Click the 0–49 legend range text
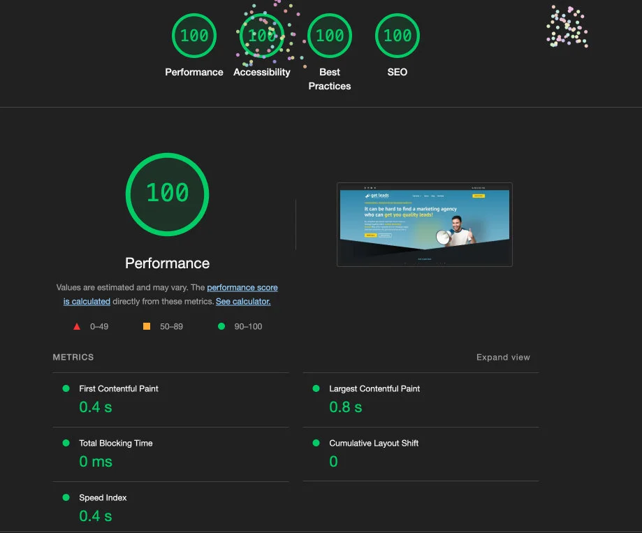This screenshot has height=533, width=642. 99,326
